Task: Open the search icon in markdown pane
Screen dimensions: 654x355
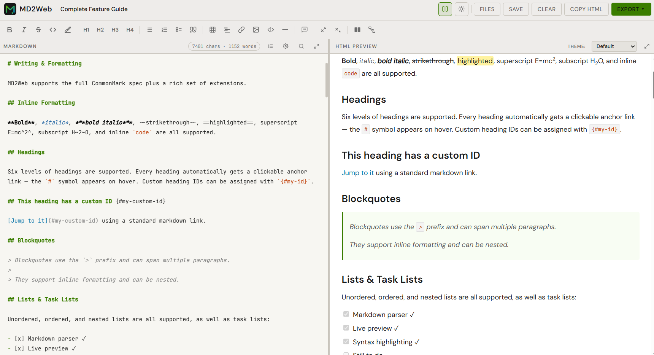Action: coord(301,46)
